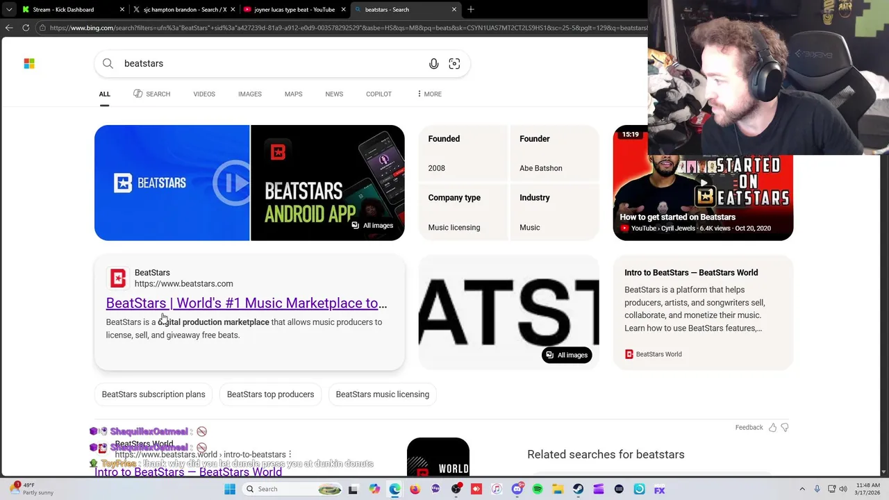Switch to the IMAGES tab
The width and height of the screenshot is (889, 500).
coord(250,94)
